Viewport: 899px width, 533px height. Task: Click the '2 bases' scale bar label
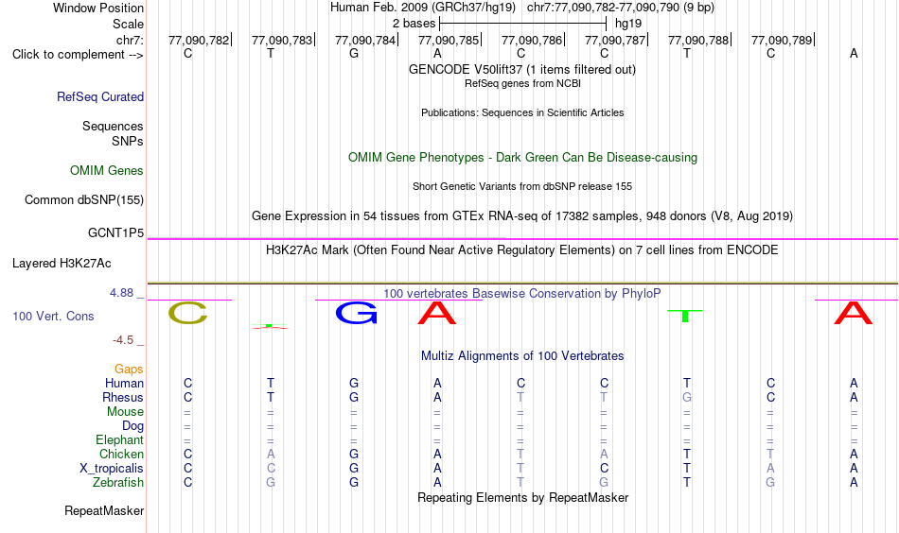pyautogui.click(x=414, y=24)
